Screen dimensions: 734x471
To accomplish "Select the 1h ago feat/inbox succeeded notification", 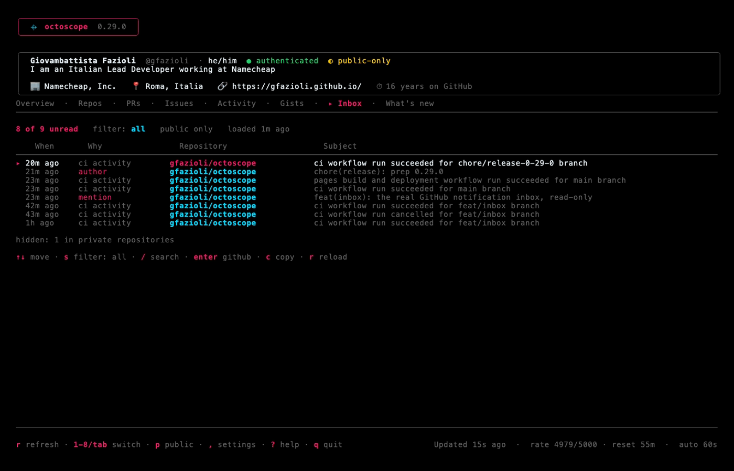I will click(366, 223).
